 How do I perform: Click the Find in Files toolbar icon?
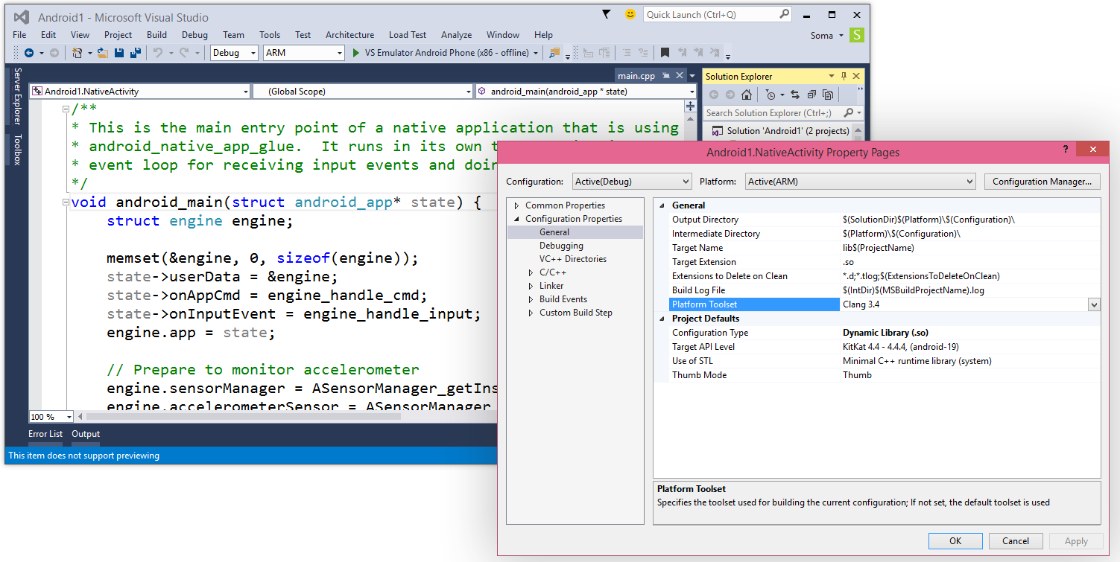click(554, 53)
